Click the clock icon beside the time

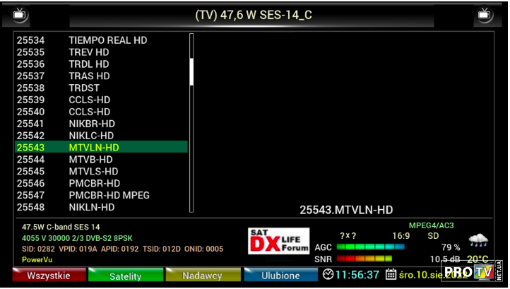[328, 274]
